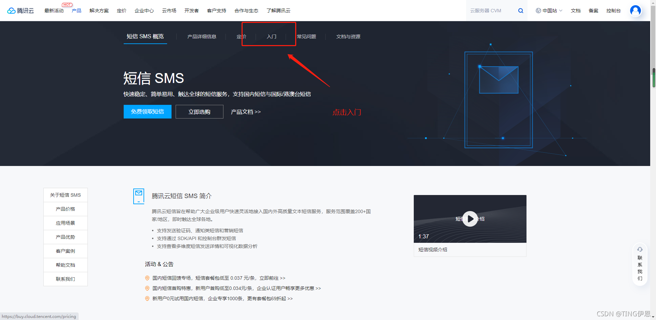
Task: Select 客户案例 in side menu
Action: coord(66,251)
